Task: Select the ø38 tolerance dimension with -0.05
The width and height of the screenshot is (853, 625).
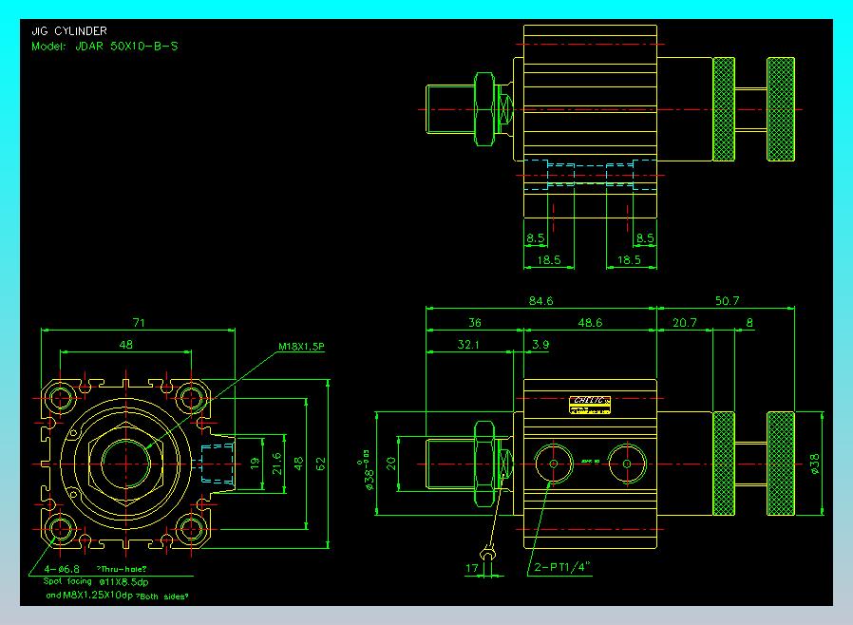Action: point(367,471)
